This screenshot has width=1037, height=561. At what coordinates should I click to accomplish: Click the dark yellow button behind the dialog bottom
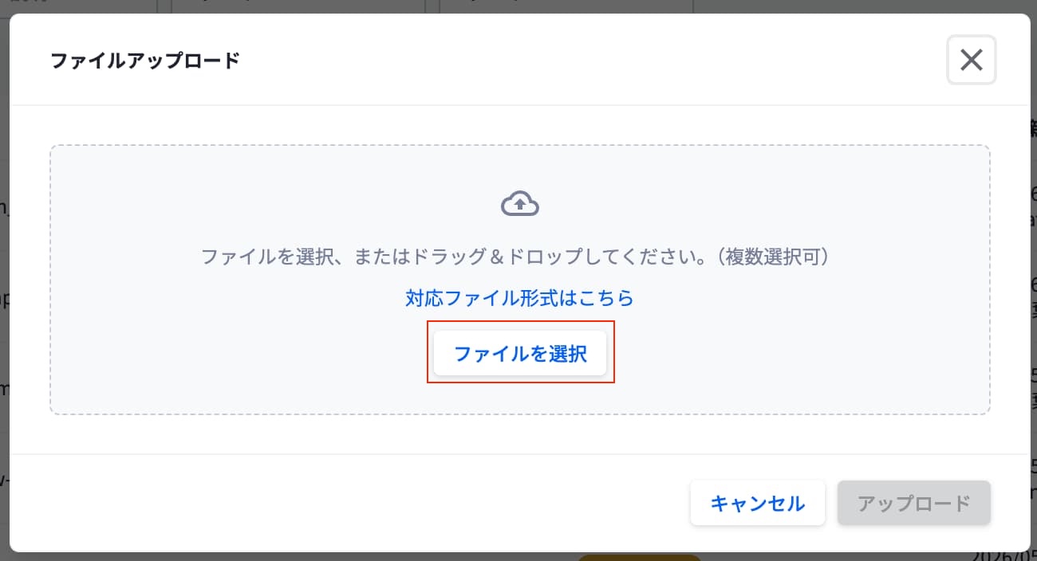tap(639, 557)
